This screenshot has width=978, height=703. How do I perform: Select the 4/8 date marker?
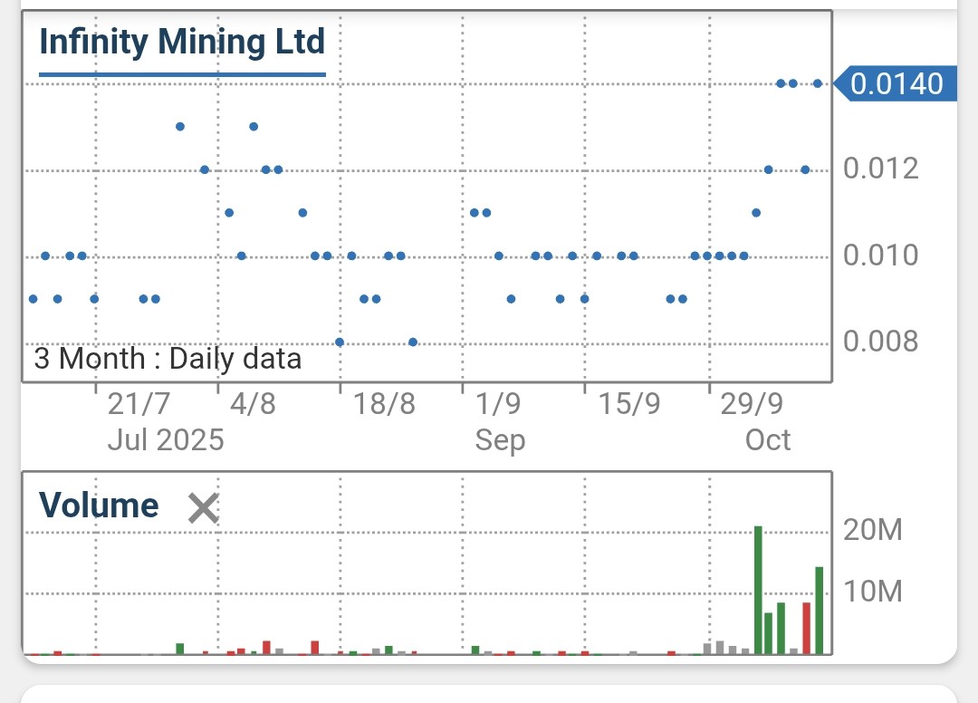(253, 404)
